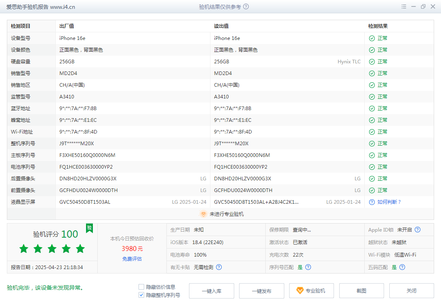This screenshot has width=441, height=305.
Task: Click the 正常 check icon in 蓝牙地址 row
Action: click(372, 109)
